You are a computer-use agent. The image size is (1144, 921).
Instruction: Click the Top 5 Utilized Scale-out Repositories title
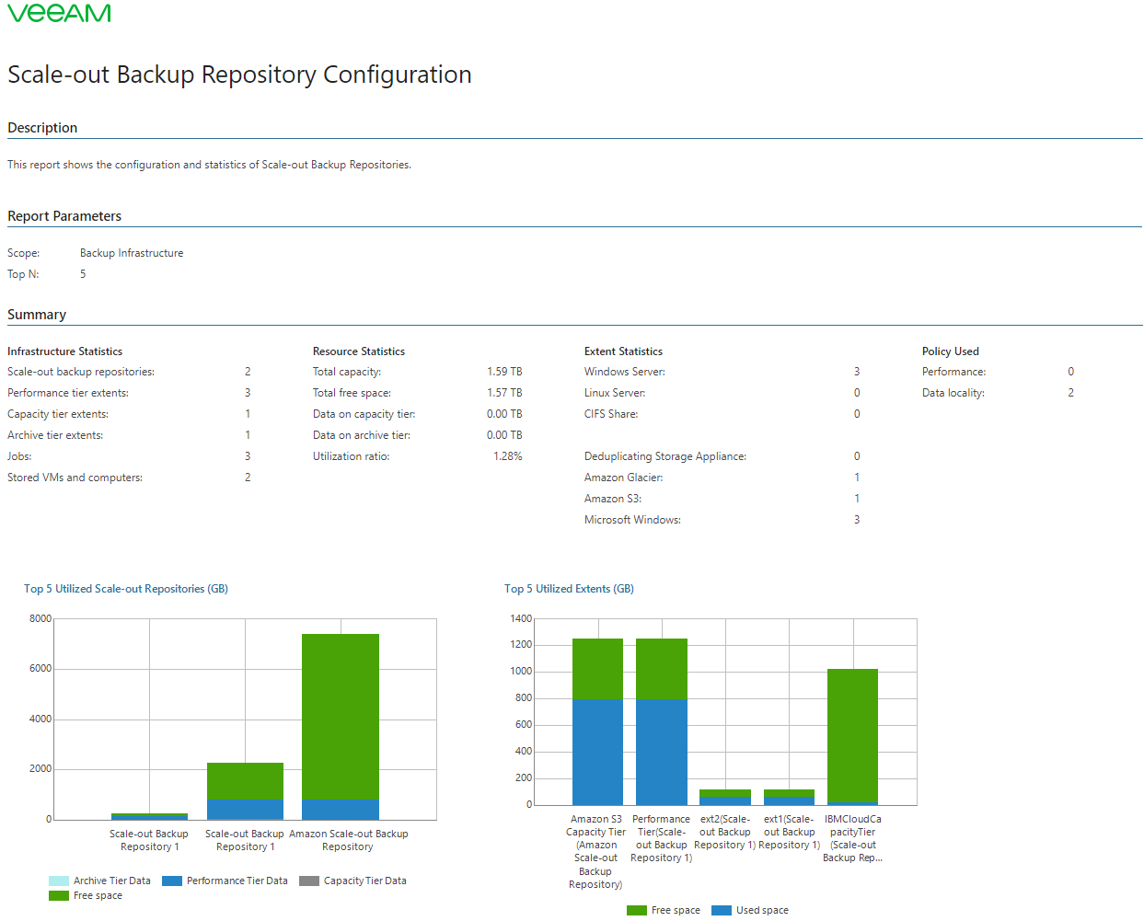[x=126, y=589]
